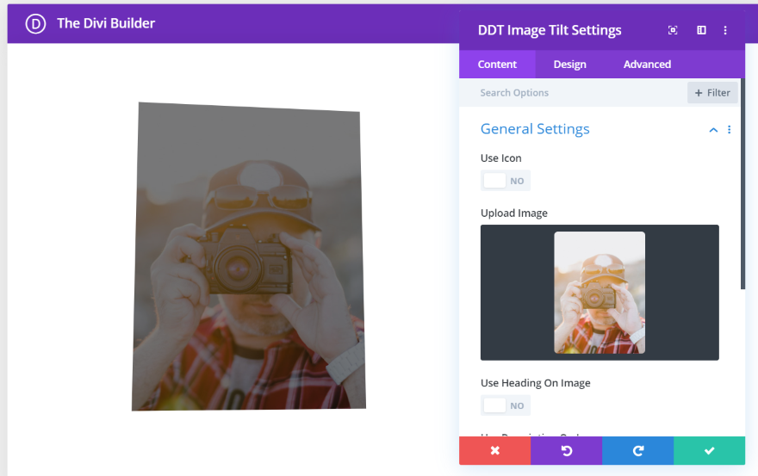Switch to the Design tab
The width and height of the screenshot is (758, 476).
pos(569,65)
